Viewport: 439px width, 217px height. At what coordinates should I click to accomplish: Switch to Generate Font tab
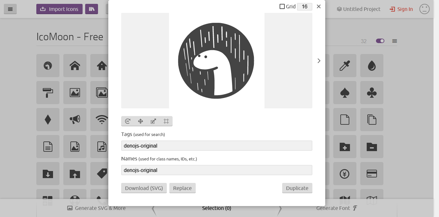tap(337, 208)
